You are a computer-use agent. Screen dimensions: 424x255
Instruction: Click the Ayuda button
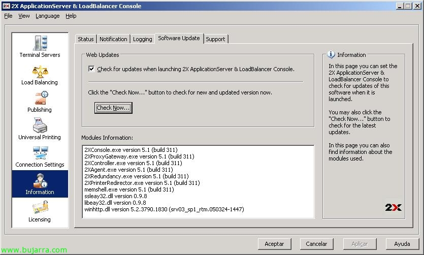coord(402,244)
